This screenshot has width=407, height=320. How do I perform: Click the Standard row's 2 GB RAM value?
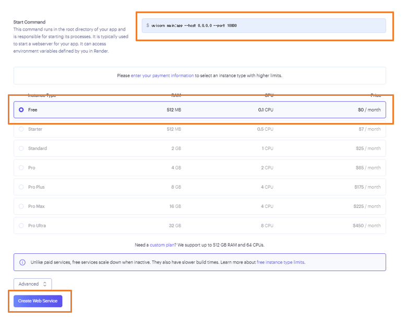(x=175, y=149)
